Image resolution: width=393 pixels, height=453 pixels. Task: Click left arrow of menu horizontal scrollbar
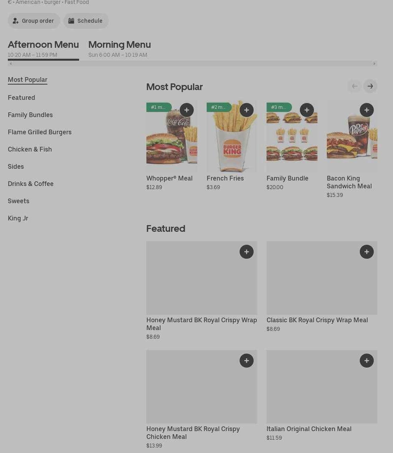tap(11, 63)
